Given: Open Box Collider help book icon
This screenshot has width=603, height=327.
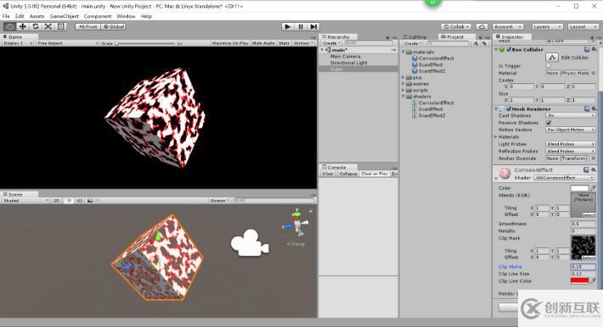Looking at the screenshot, I should point(587,49).
